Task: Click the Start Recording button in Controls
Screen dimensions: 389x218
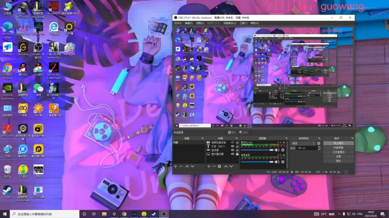Action: click(x=338, y=148)
